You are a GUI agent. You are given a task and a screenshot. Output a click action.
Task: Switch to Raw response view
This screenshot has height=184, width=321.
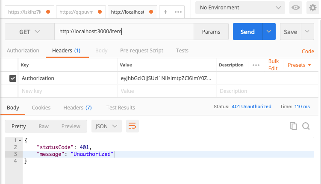point(44,126)
